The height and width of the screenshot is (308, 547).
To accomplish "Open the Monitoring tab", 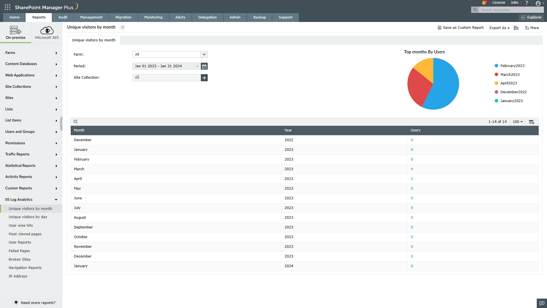I will click(x=153, y=17).
